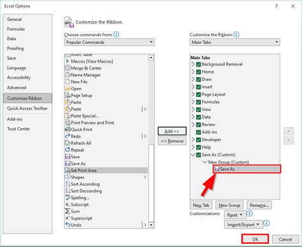
Task: Click the Page Setup command icon
Action: 68,95
